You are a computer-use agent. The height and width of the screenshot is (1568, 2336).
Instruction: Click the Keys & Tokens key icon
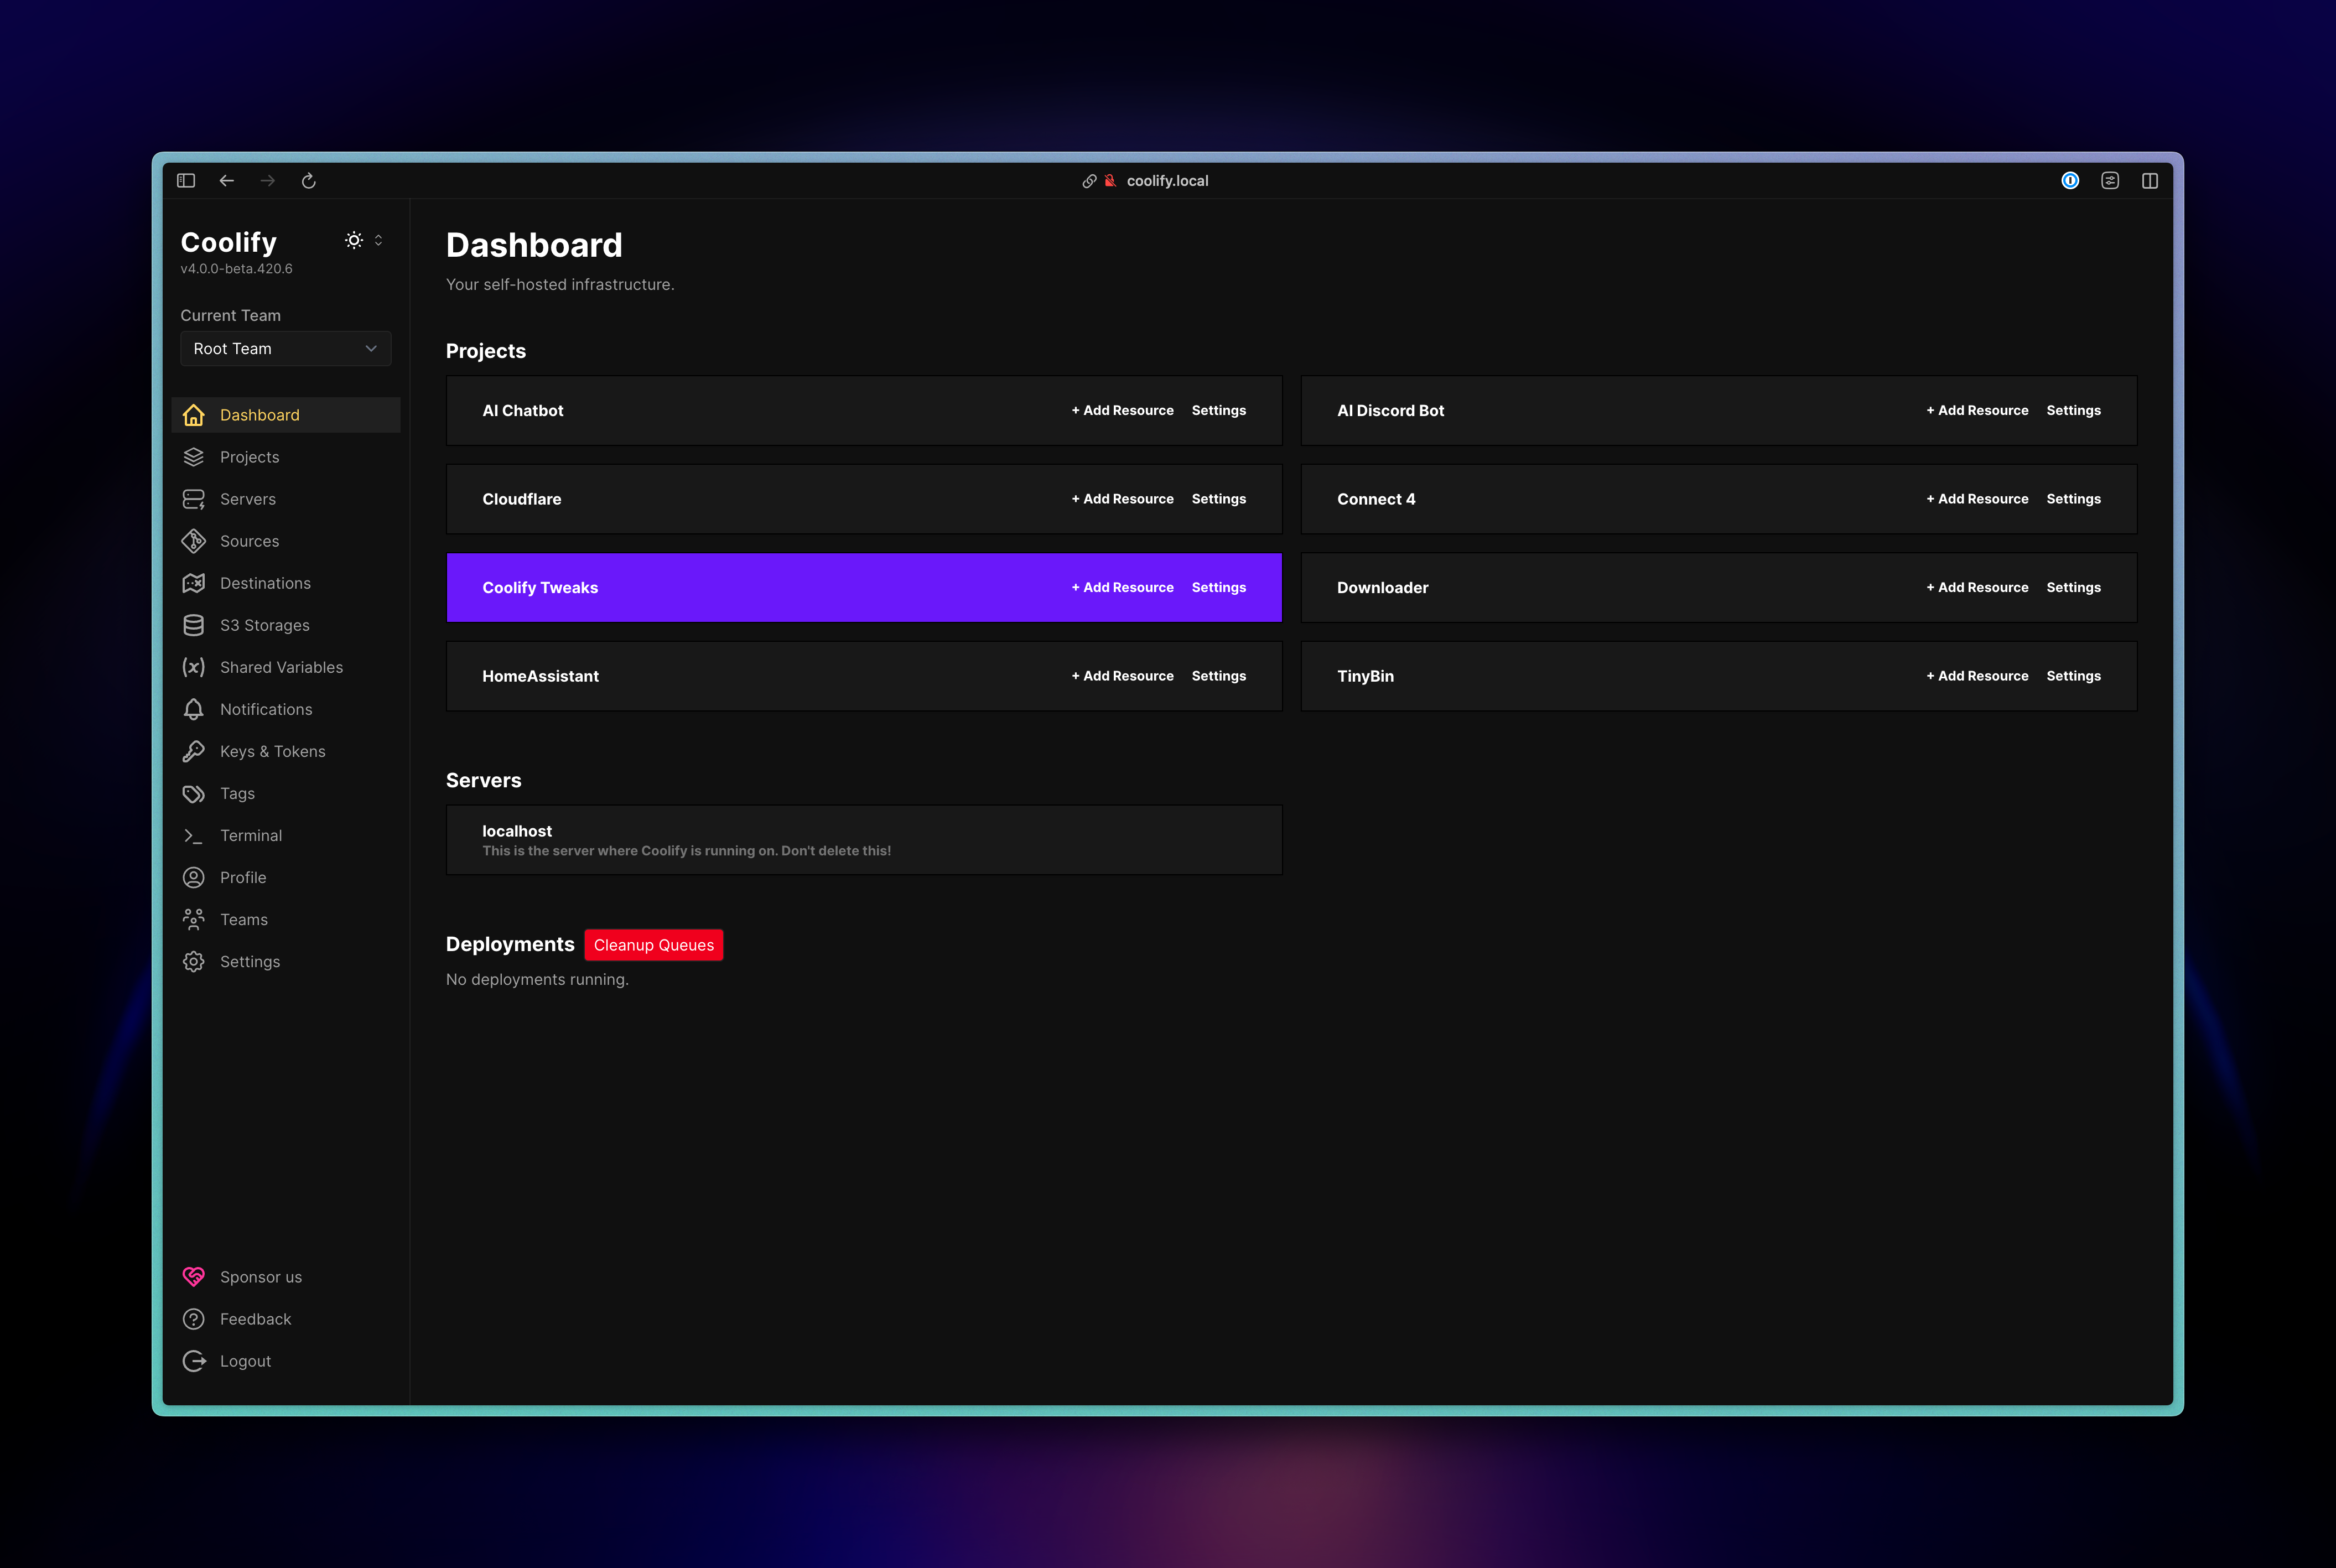coord(193,751)
